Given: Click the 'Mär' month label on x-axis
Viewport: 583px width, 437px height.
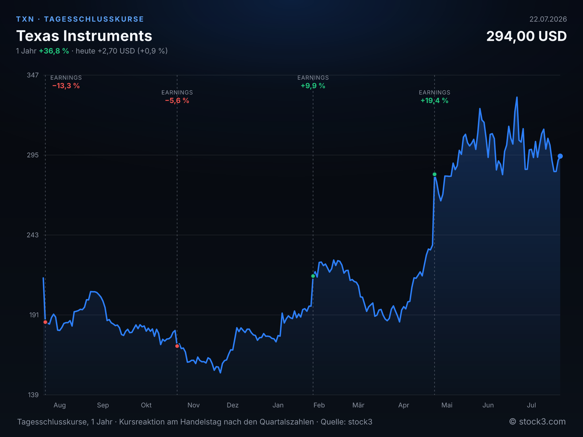Looking at the screenshot, I should click(358, 405).
